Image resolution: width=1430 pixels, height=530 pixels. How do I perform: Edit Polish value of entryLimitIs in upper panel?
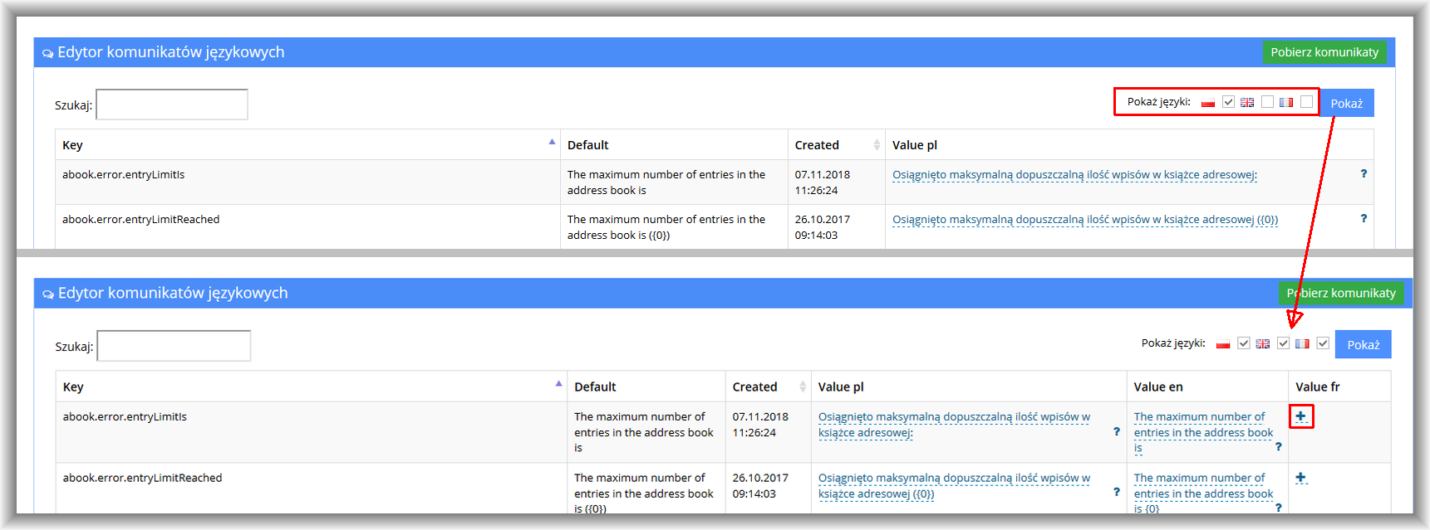(x=1074, y=175)
